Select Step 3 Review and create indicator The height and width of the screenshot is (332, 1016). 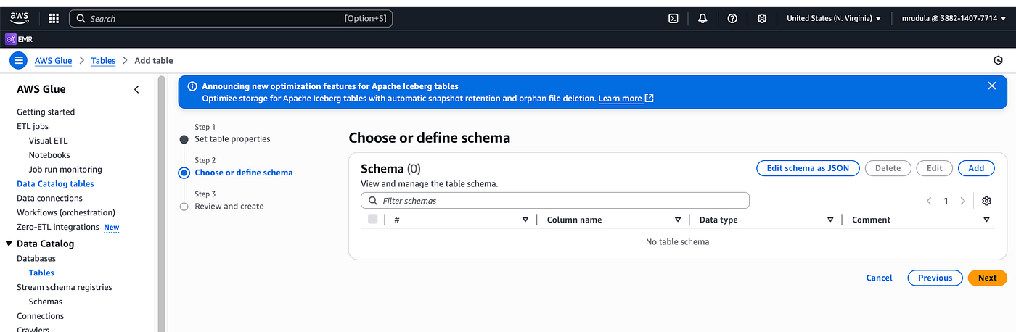pos(184,207)
